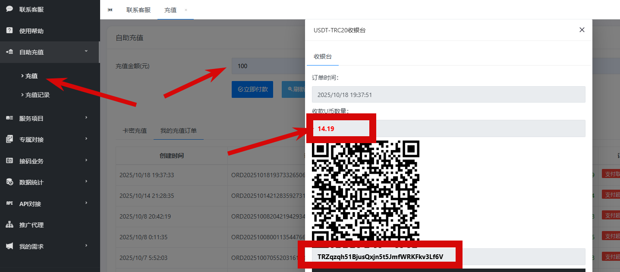Close the USDT-TRC20收银台 dialog
Image resolution: width=620 pixels, height=272 pixels.
(x=582, y=30)
